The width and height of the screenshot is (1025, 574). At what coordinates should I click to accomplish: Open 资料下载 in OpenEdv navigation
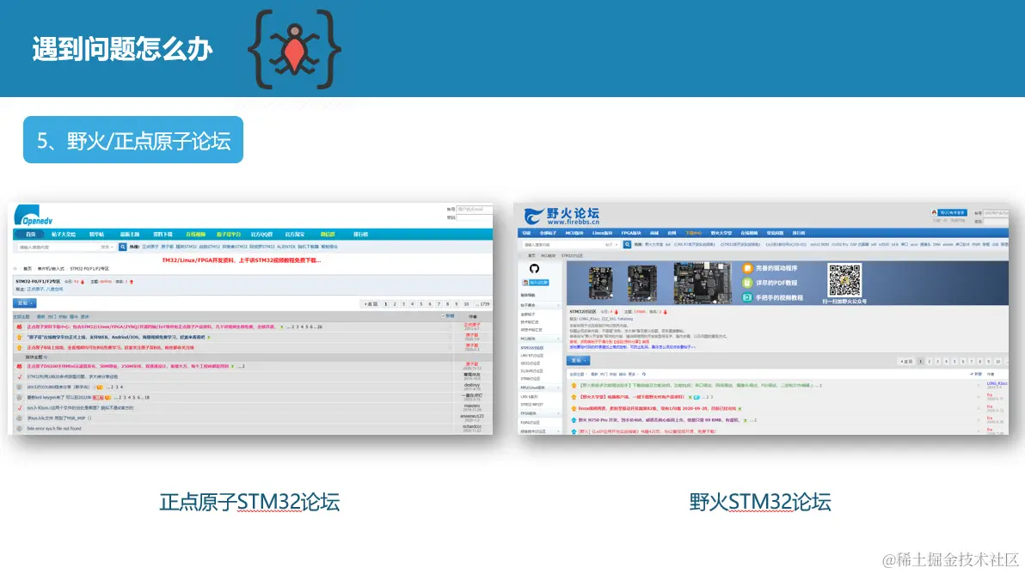pos(163,234)
